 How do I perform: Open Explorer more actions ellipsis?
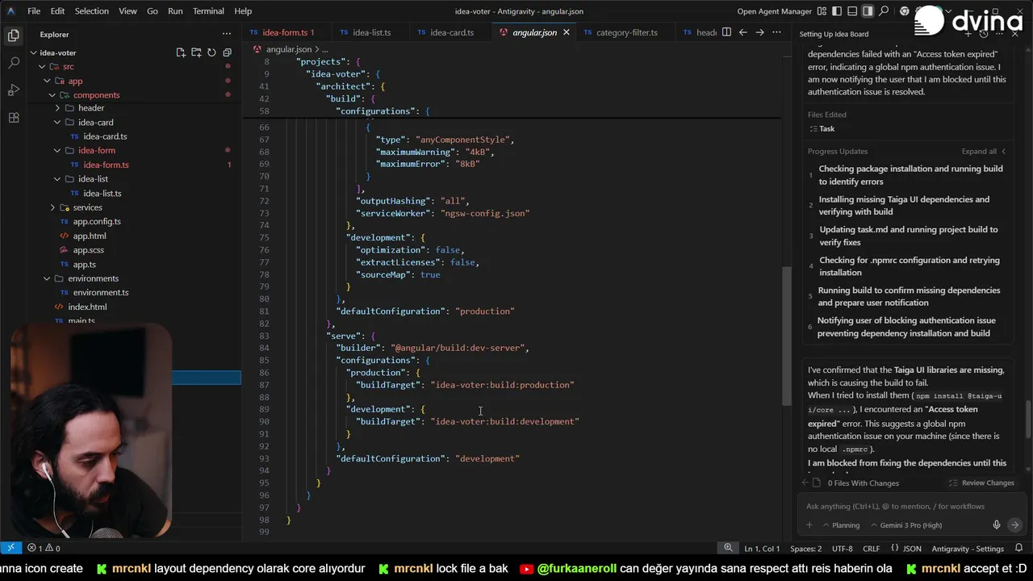tap(227, 34)
